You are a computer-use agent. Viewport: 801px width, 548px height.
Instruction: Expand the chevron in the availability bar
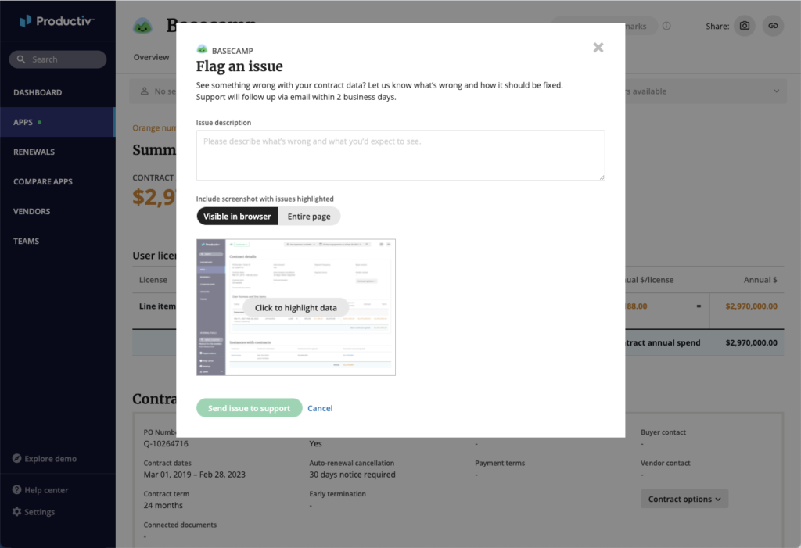coord(777,91)
